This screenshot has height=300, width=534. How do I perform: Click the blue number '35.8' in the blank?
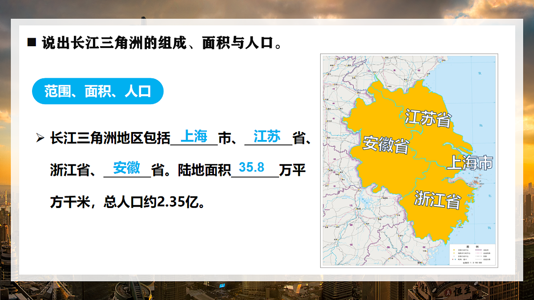pyautogui.click(x=251, y=168)
